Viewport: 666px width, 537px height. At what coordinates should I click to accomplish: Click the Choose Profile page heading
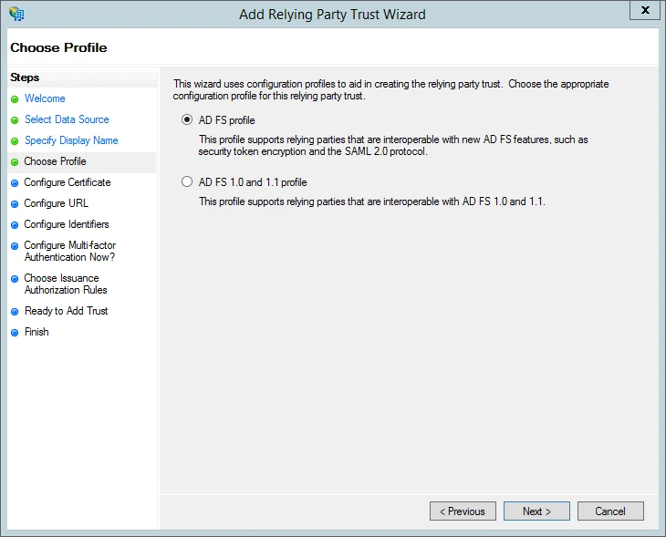tap(58, 47)
